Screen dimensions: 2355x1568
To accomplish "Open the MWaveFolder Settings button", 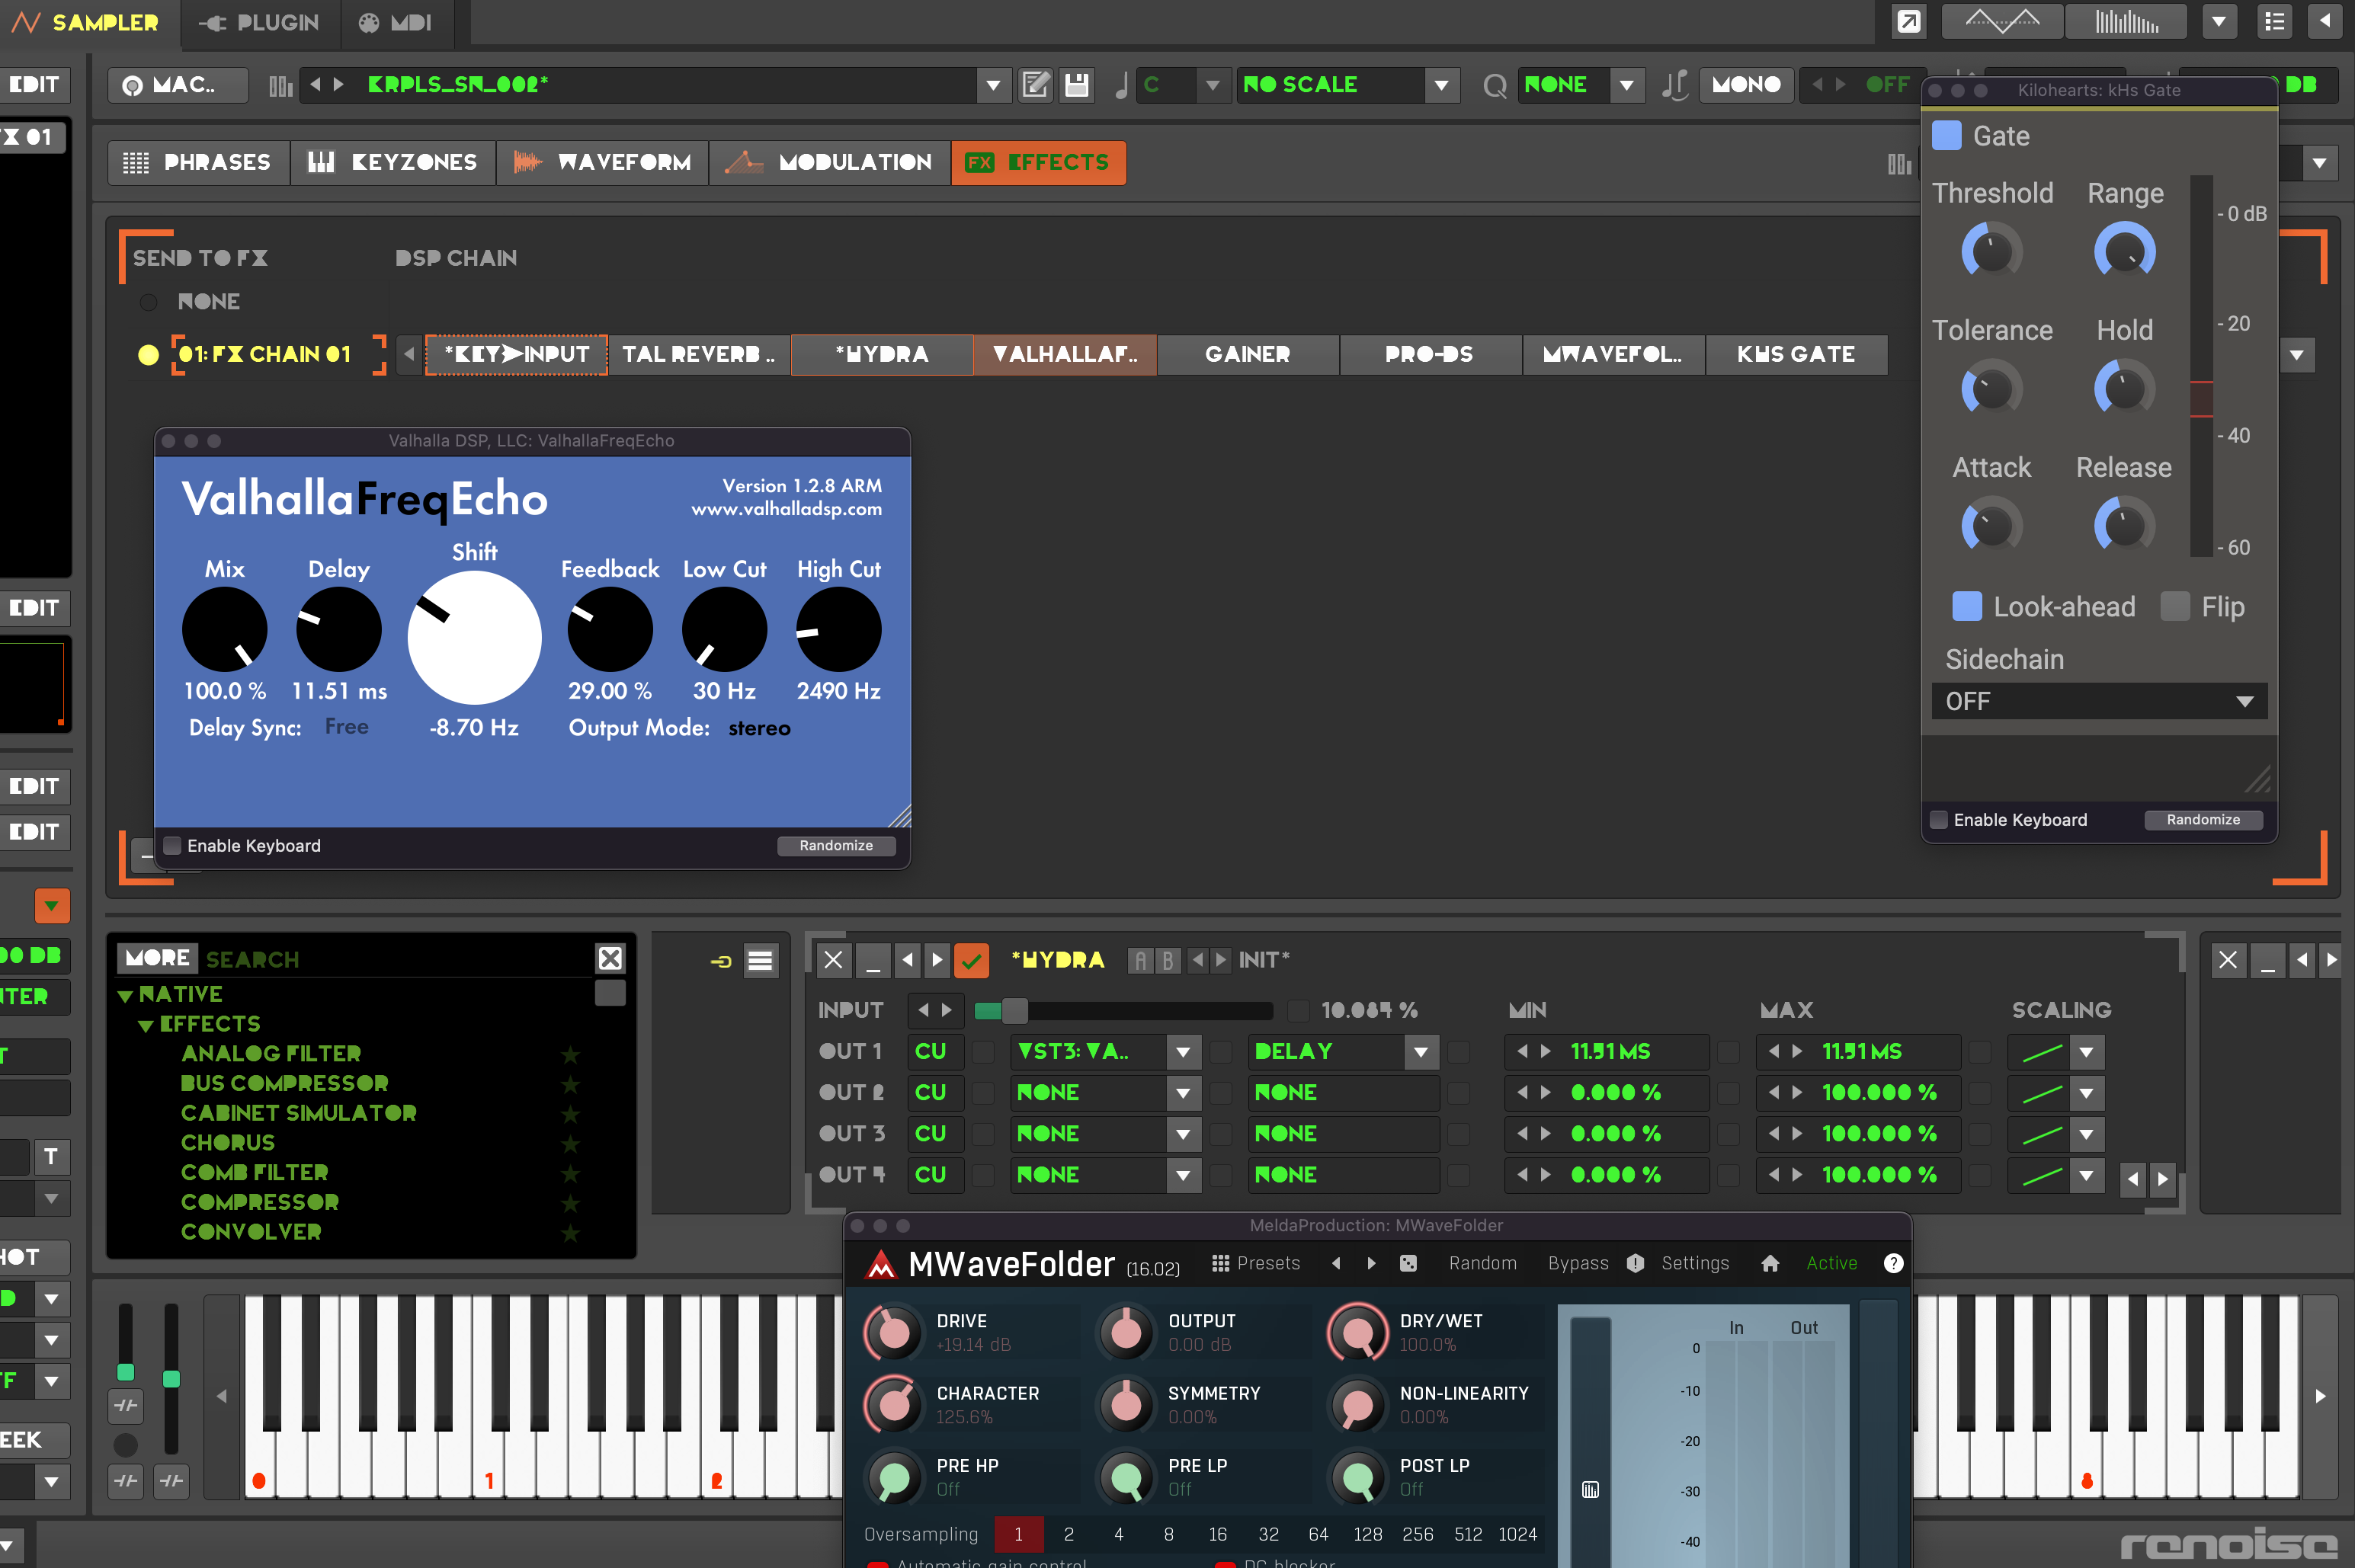I will 1694,1263.
